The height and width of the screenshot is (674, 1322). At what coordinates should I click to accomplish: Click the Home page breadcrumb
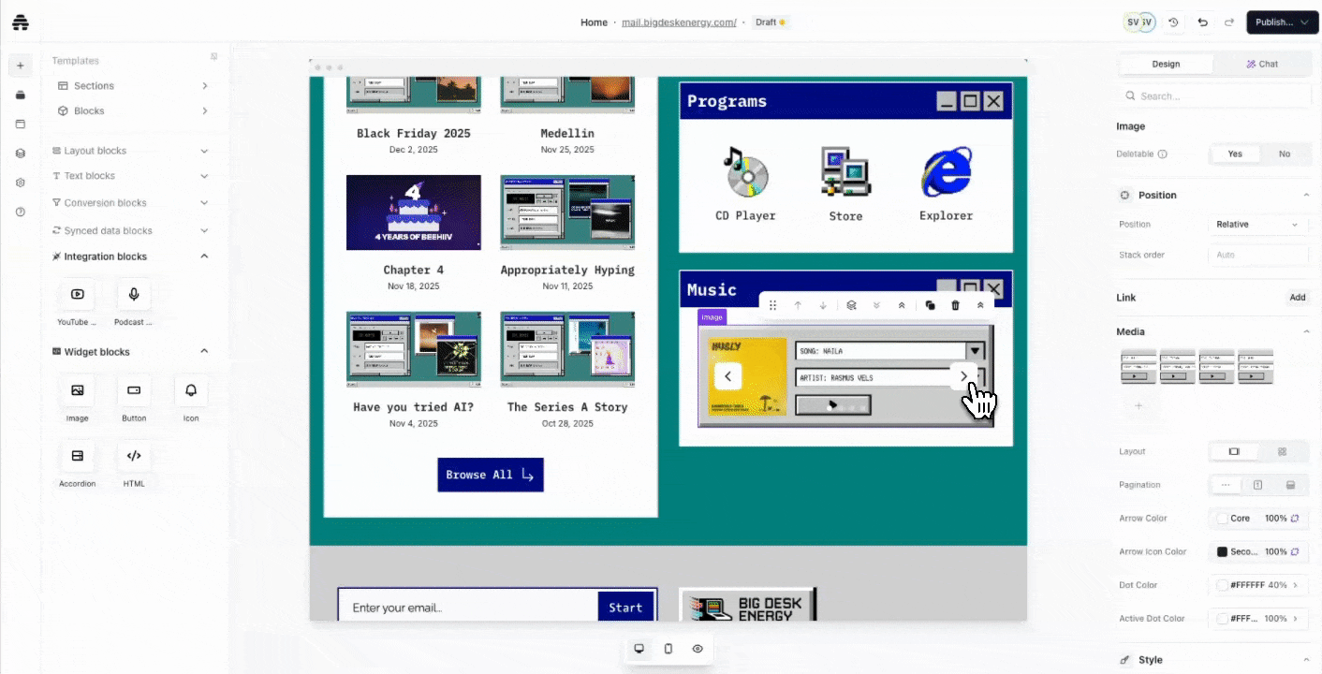point(594,22)
